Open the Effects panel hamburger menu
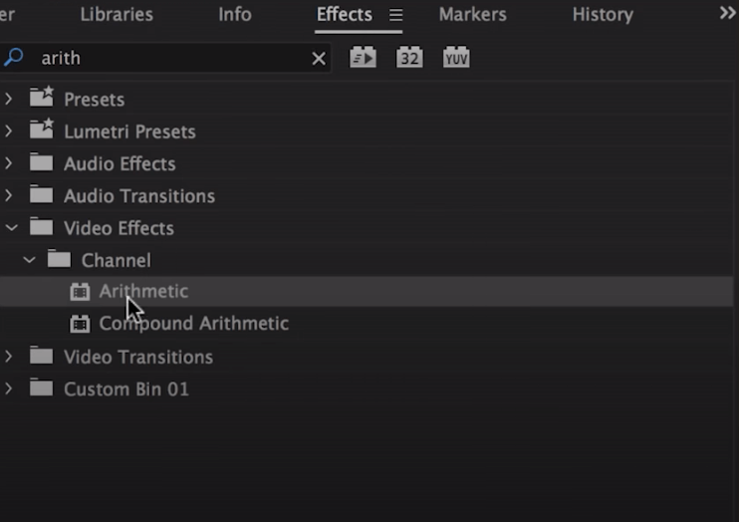739x522 pixels. pos(396,15)
